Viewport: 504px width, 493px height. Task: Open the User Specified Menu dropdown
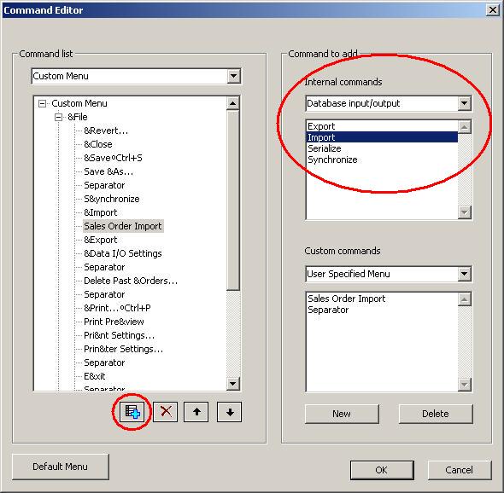pos(464,274)
